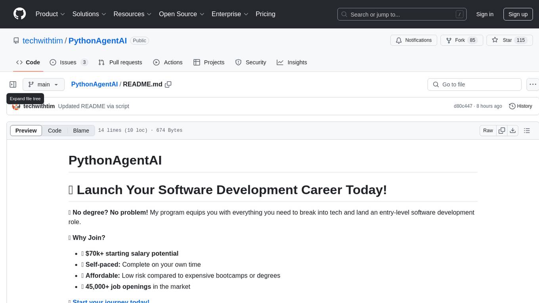The width and height of the screenshot is (539, 303).
Task: Expand the Resources menu
Action: coord(132,14)
